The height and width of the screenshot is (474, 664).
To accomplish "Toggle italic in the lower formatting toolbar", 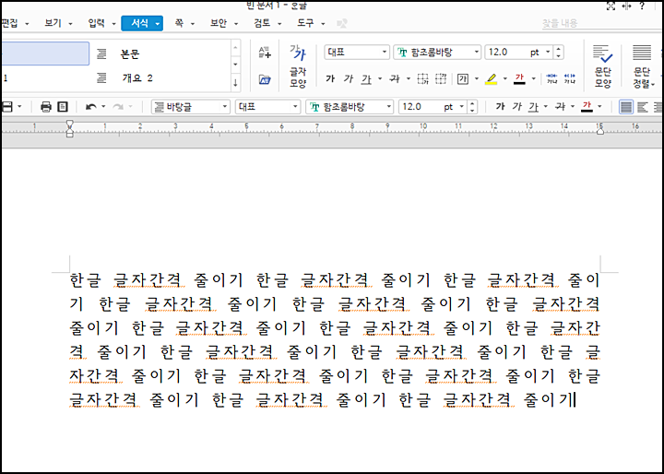I will click(516, 107).
